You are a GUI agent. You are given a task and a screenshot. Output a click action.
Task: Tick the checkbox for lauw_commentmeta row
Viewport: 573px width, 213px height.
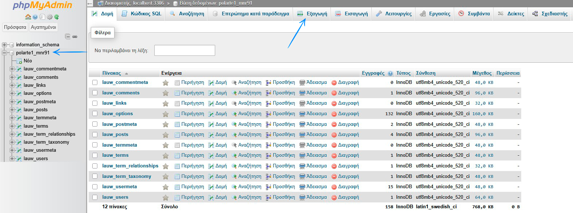coord(95,82)
